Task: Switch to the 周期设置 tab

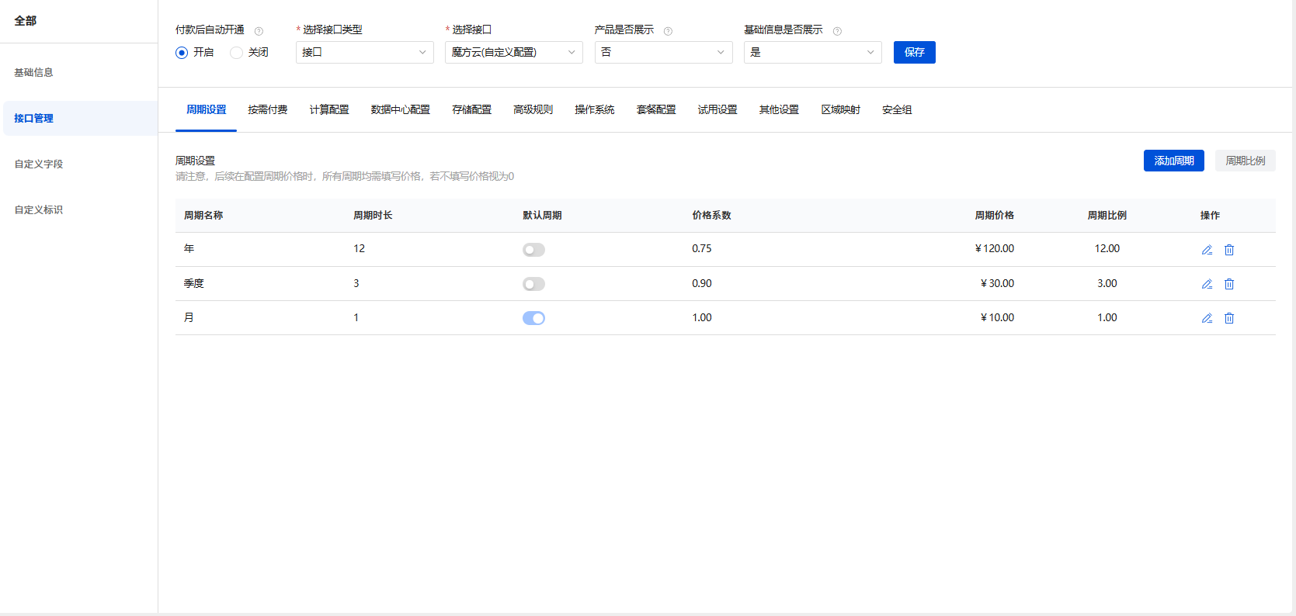Action: [207, 109]
